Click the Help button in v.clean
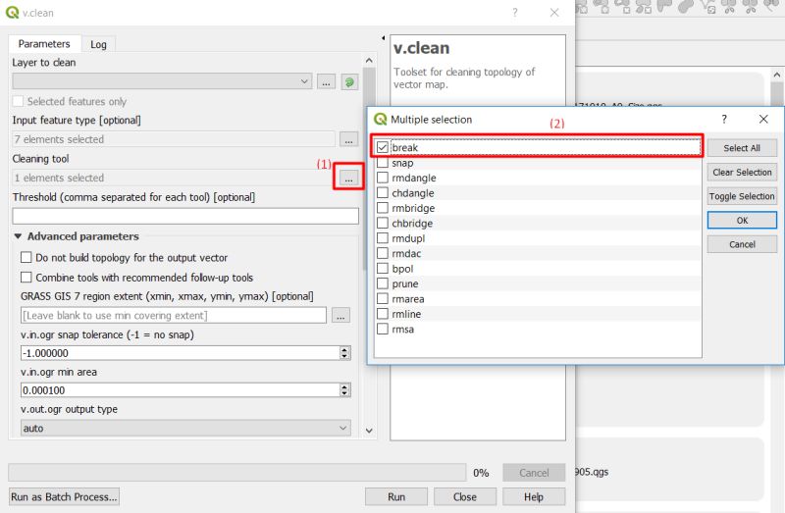785x513 pixels. coord(534,497)
